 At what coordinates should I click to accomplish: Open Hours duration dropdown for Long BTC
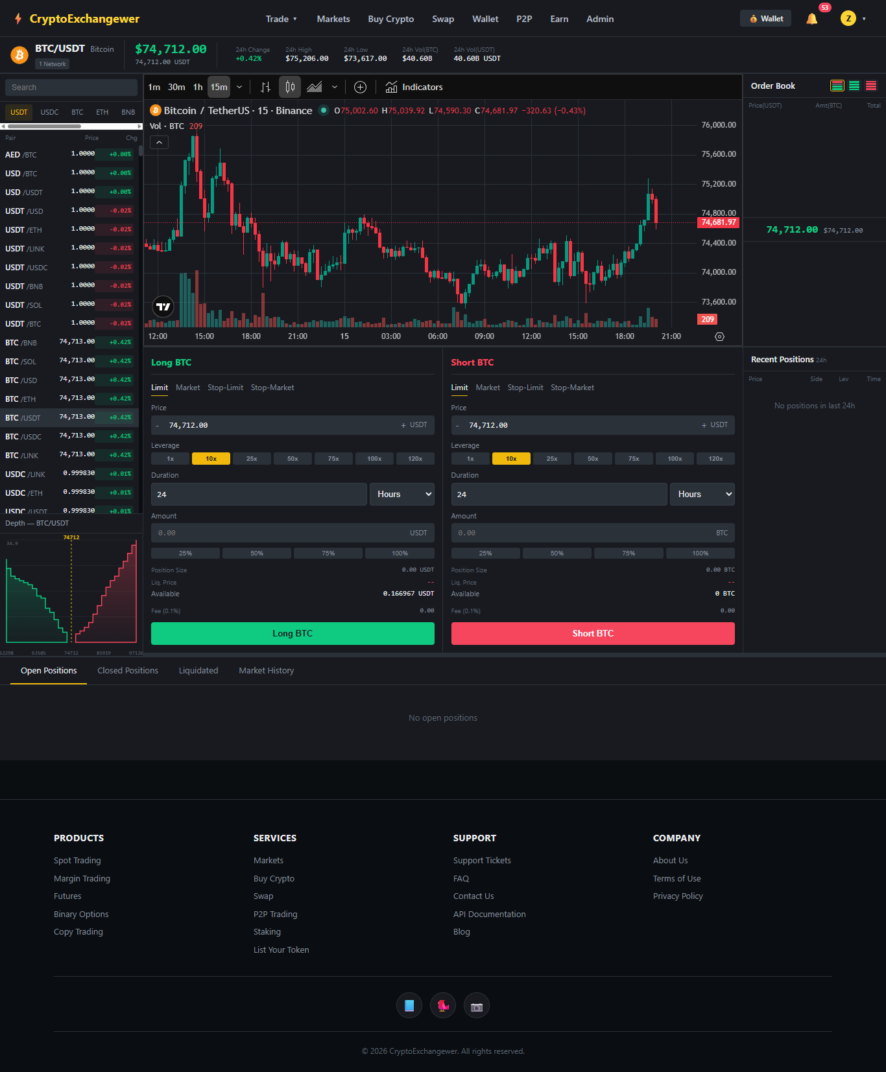(402, 495)
